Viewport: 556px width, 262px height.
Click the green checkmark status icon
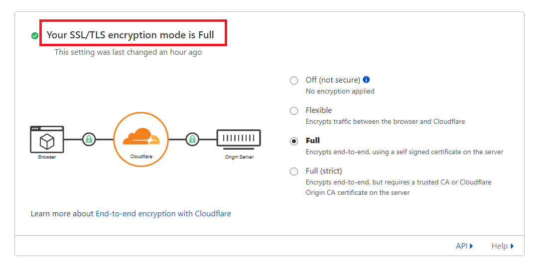[x=35, y=36]
